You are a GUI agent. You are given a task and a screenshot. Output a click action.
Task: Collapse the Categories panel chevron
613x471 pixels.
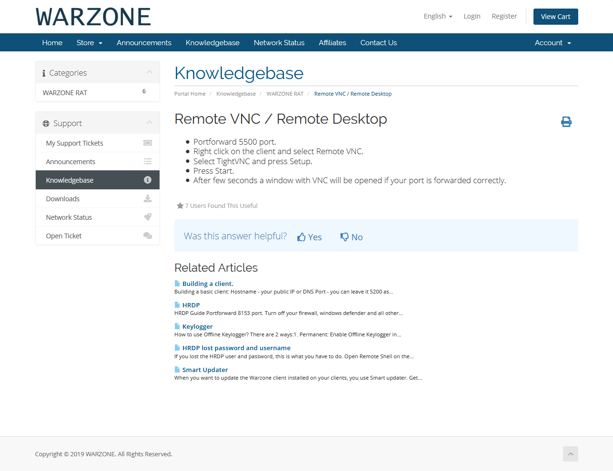point(150,72)
